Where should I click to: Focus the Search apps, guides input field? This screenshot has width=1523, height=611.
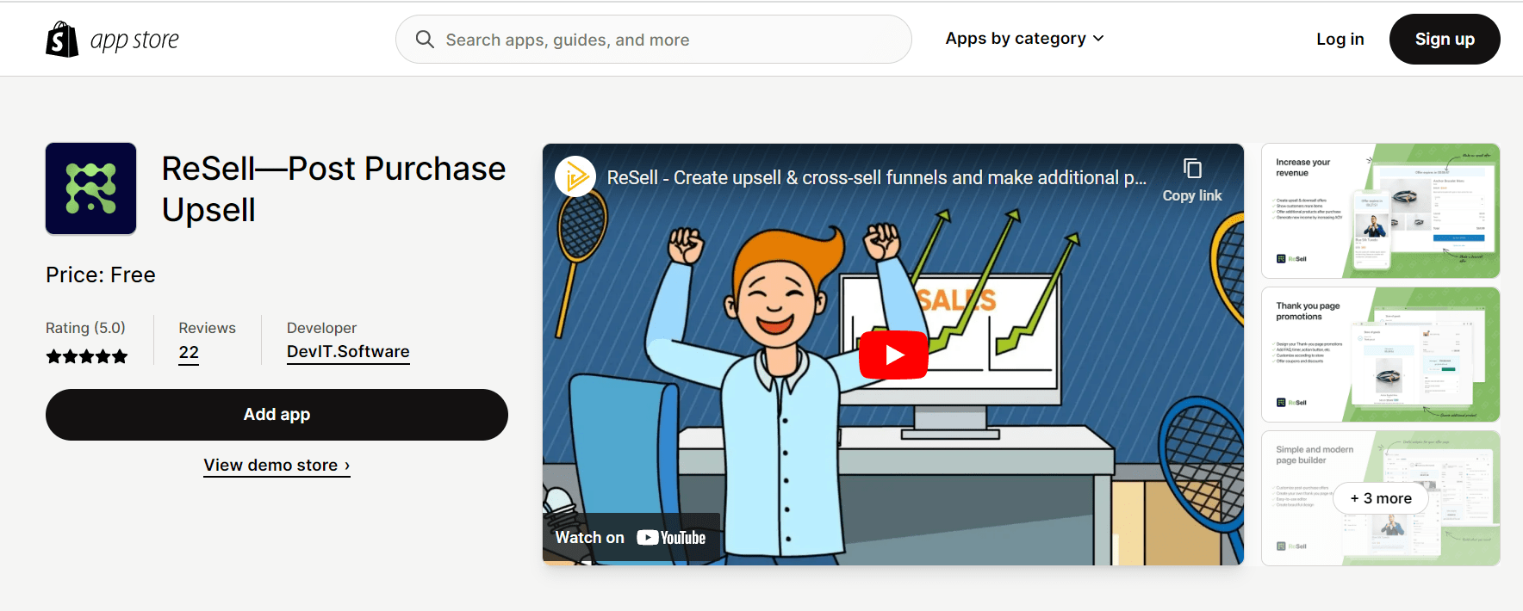654,40
